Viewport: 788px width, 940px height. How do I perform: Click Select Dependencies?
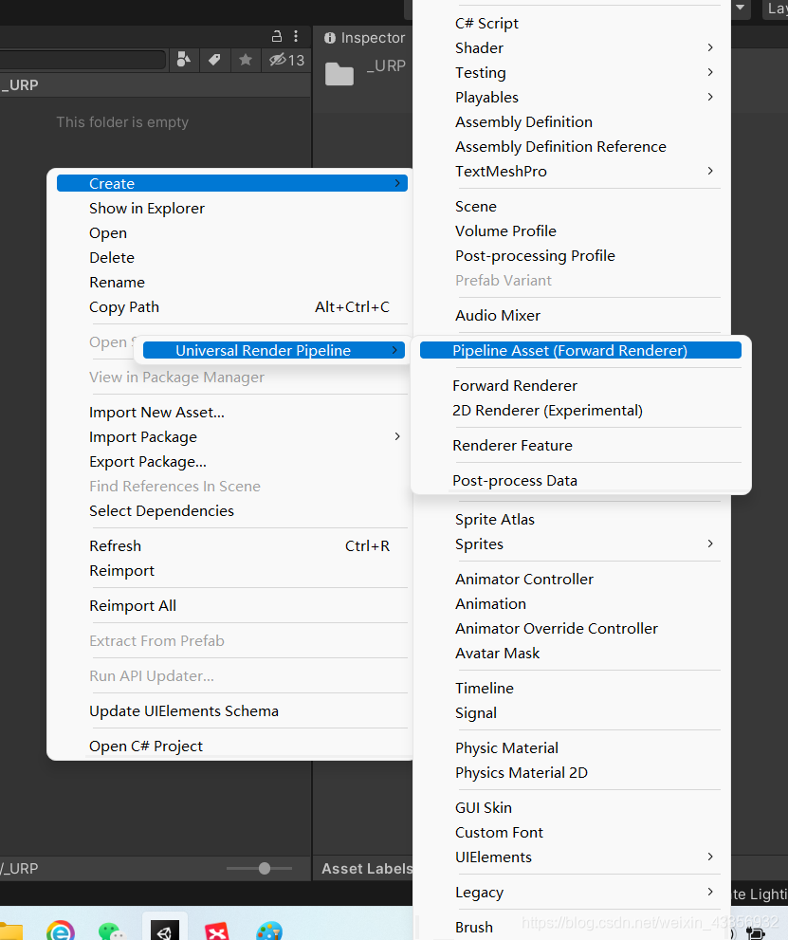(x=232, y=510)
